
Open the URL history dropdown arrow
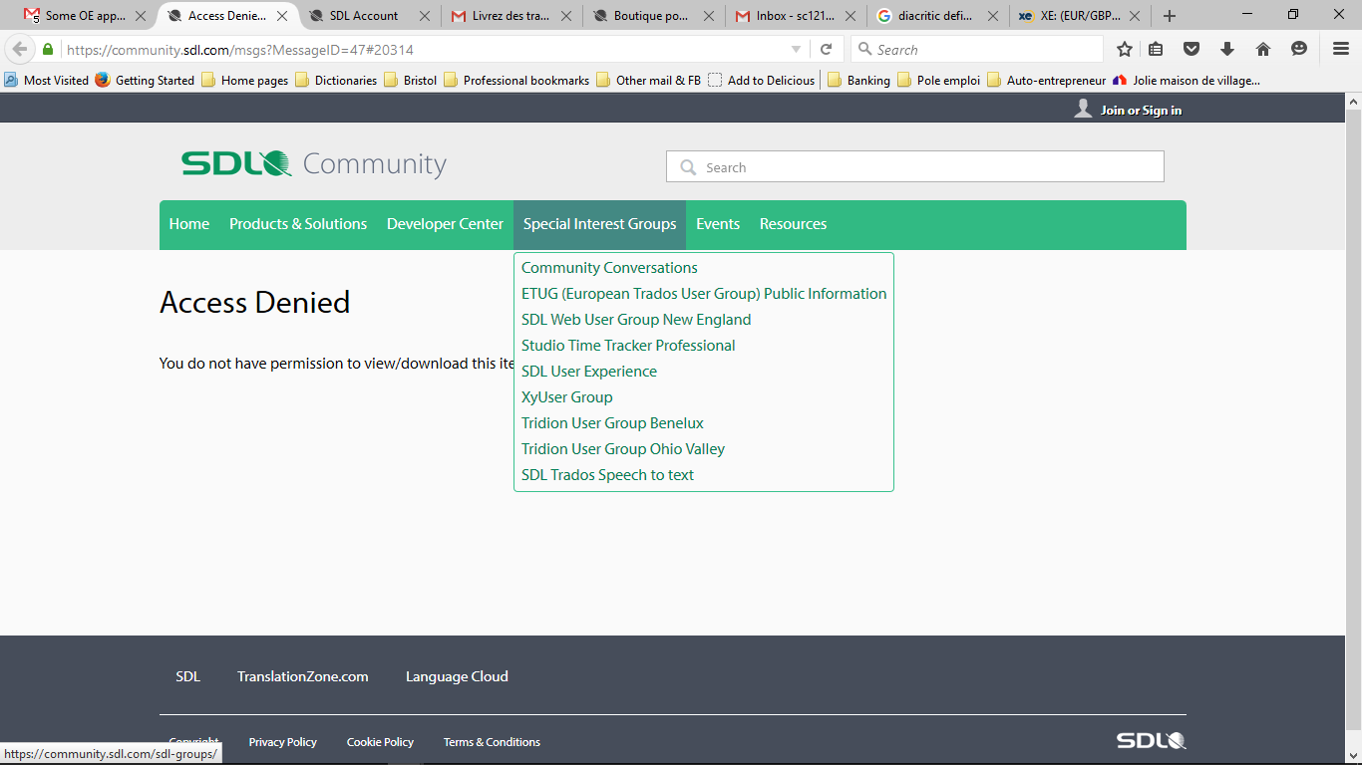pos(796,50)
